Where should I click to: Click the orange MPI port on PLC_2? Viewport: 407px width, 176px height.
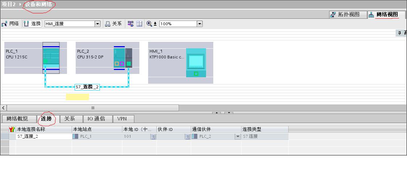click(x=117, y=63)
